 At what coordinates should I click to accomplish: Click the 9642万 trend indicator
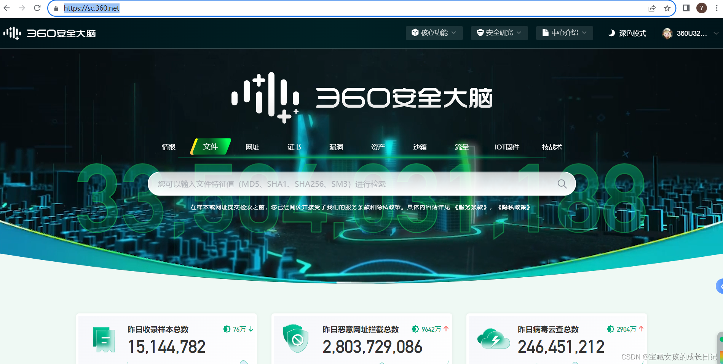(x=430, y=329)
